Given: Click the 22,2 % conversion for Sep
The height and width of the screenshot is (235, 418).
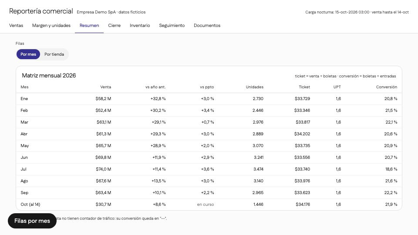Looking at the screenshot, I should [391, 192].
